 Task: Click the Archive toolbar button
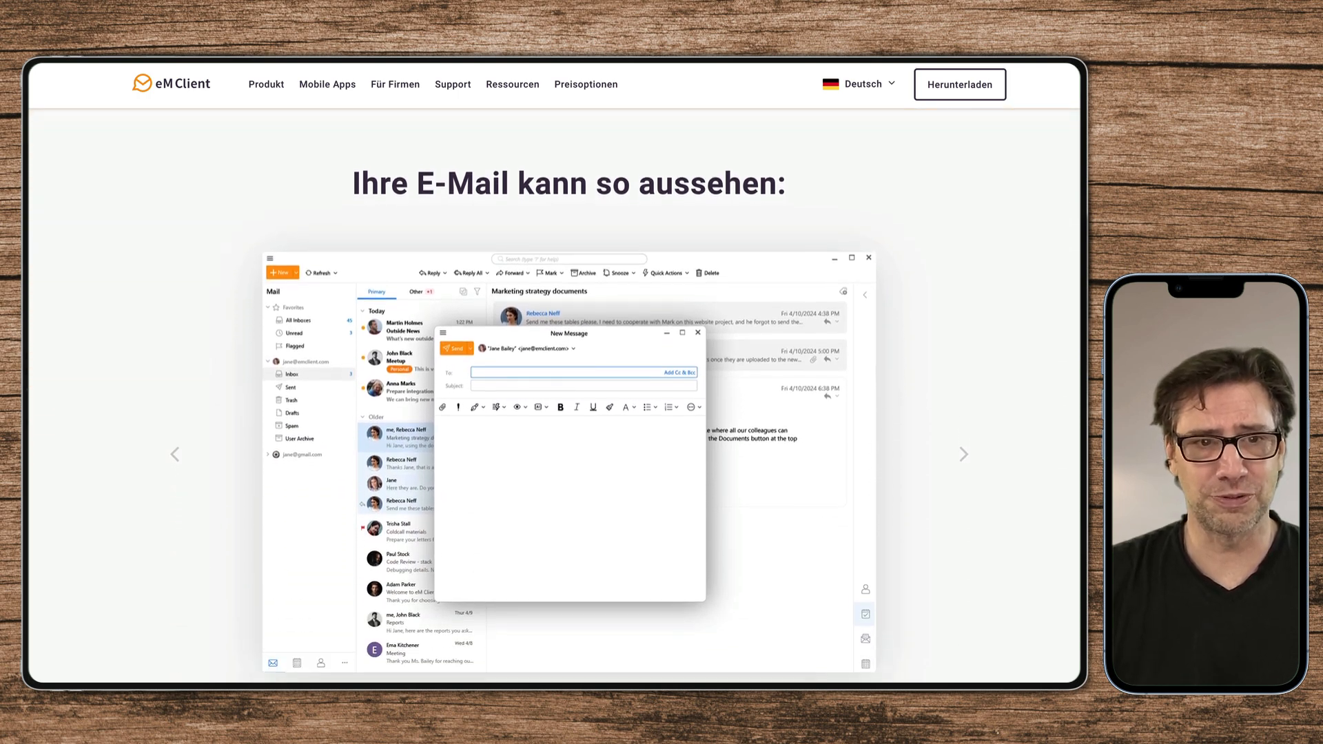pos(583,273)
